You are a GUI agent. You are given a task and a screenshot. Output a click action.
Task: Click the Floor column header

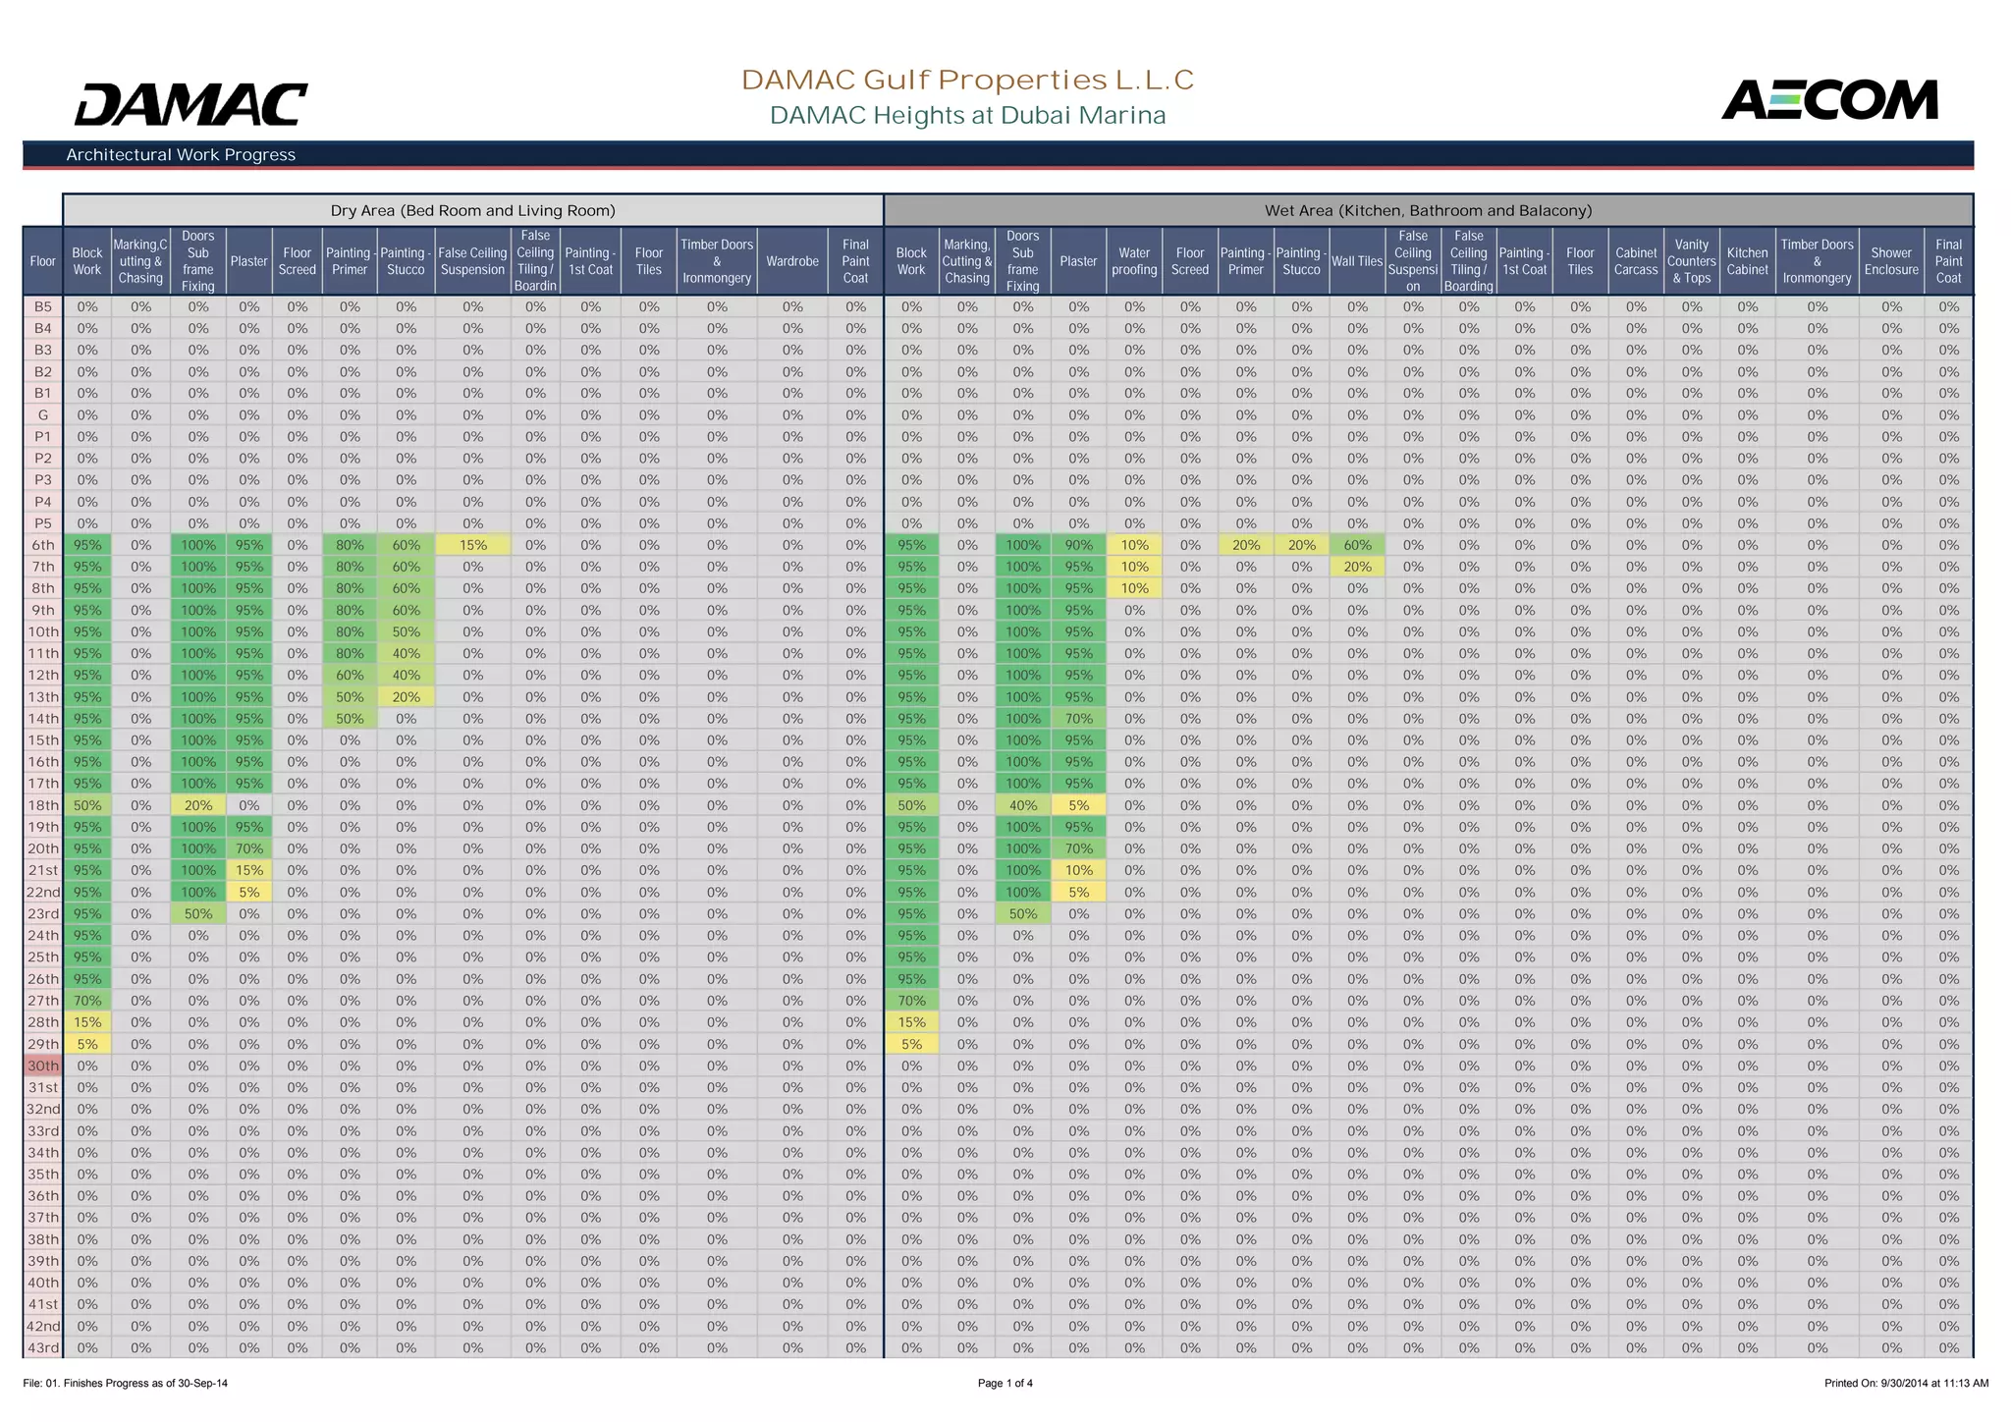point(43,261)
